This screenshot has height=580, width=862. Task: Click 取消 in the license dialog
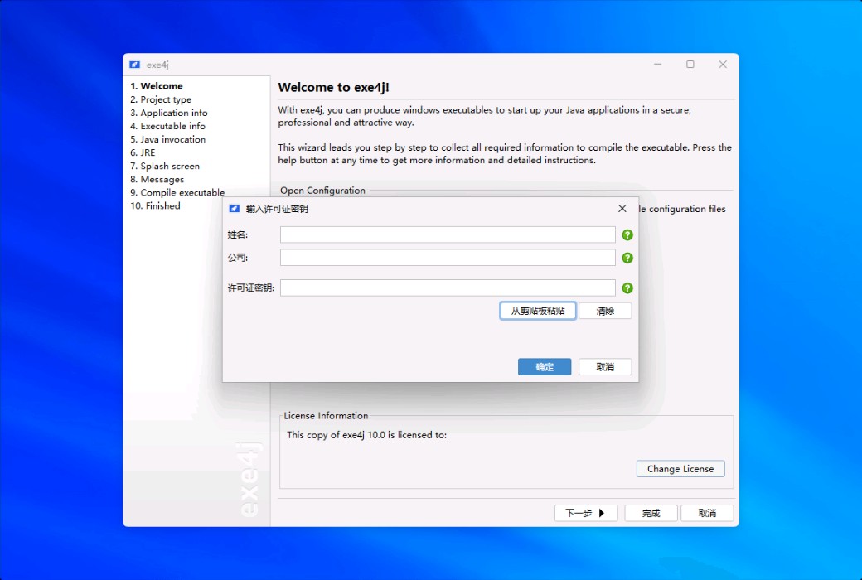[605, 367]
